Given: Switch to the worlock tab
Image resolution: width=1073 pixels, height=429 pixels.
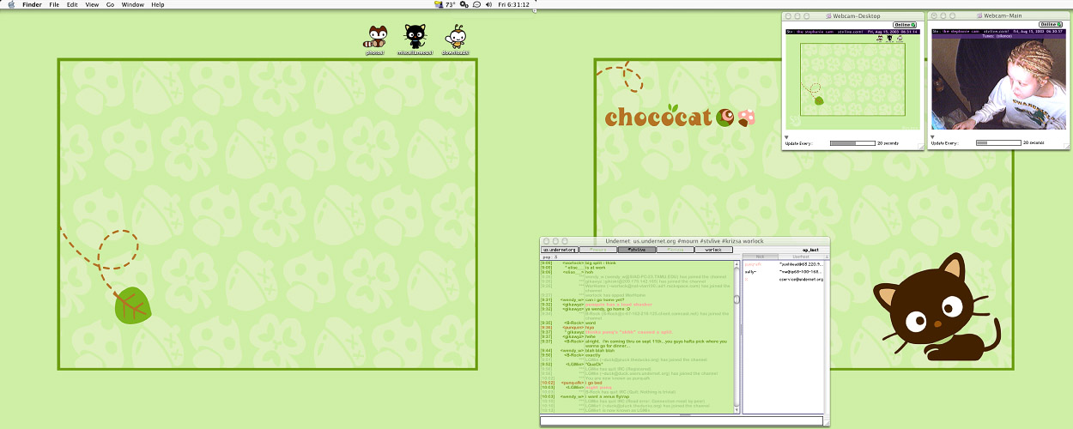Looking at the screenshot, I should click(713, 250).
